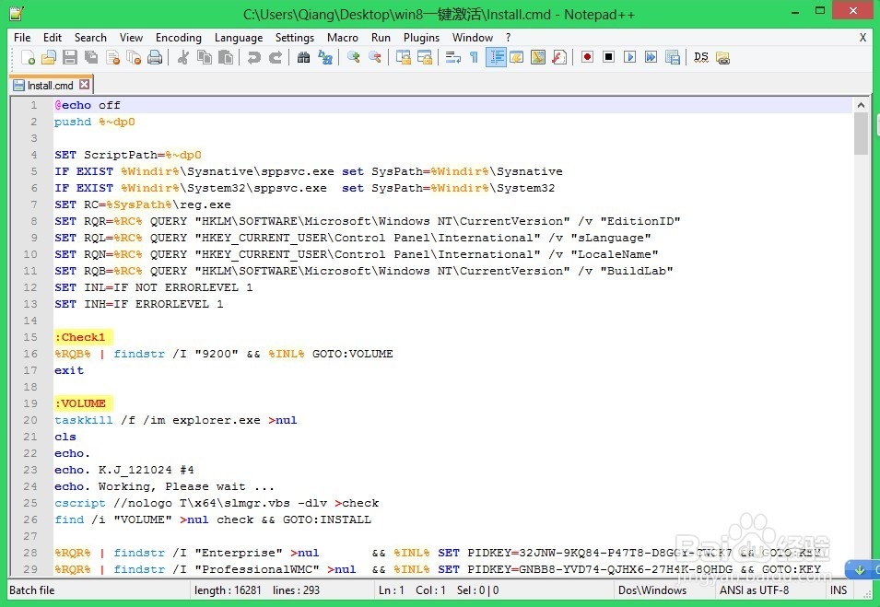The height and width of the screenshot is (607, 880).
Task: Click the Function List toolbar icon
Action: [x=559, y=57]
